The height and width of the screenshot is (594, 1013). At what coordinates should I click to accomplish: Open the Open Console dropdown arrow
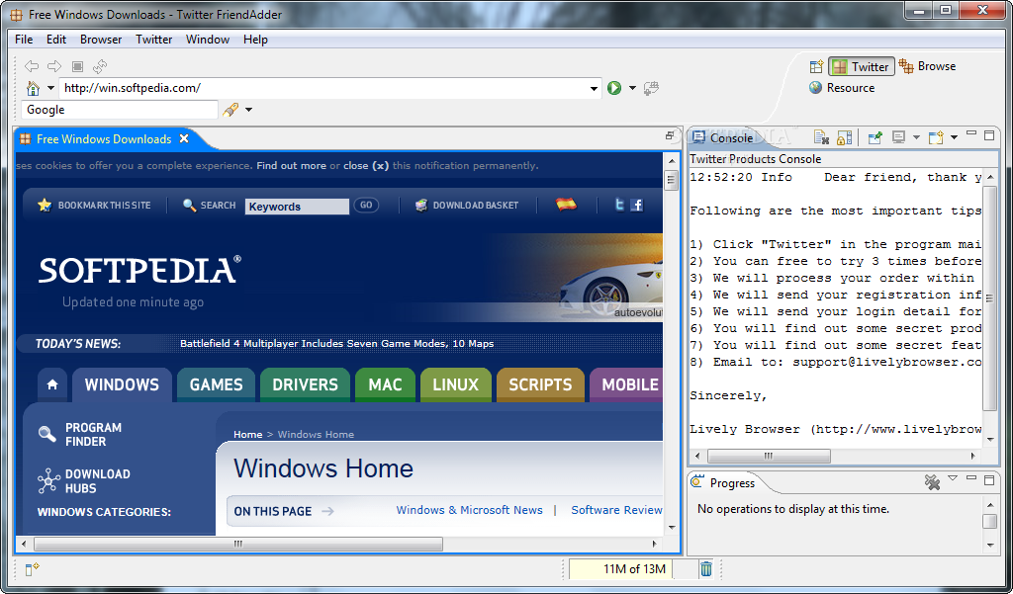(955, 136)
